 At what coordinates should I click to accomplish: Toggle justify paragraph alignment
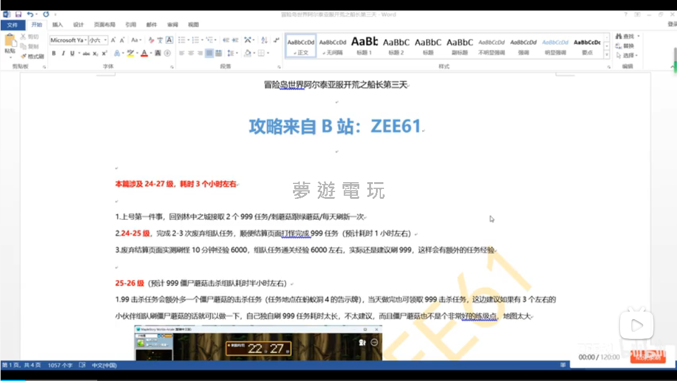pyautogui.click(x=210, y=53)
